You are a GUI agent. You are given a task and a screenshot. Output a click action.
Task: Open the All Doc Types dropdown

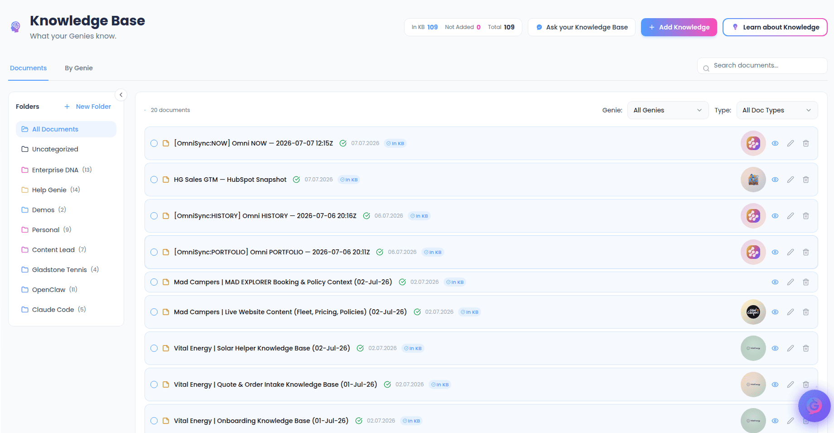coord(777,110)
